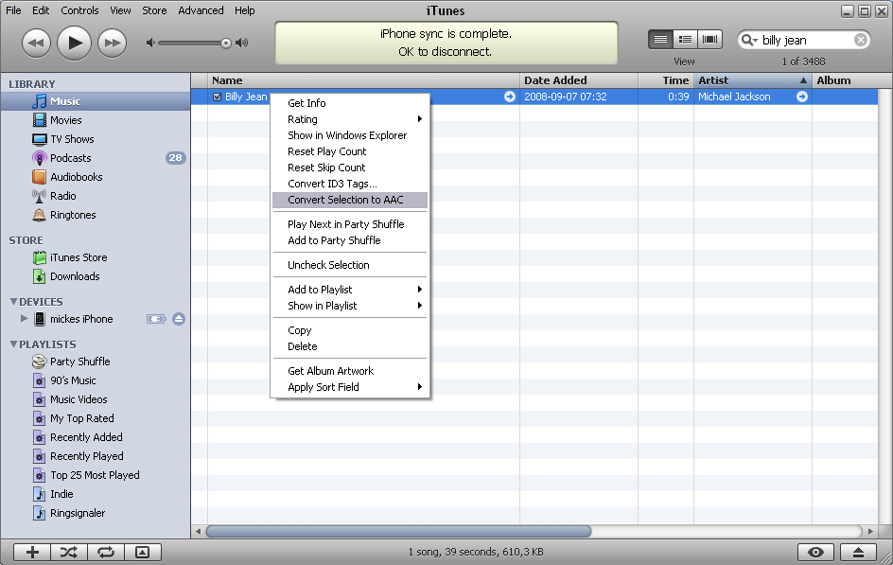Play the selected song
893x565 pixels.
[x=74, y=43]
